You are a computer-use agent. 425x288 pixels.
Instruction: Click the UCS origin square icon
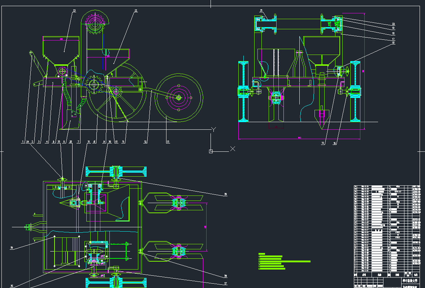tap(211, 151)
